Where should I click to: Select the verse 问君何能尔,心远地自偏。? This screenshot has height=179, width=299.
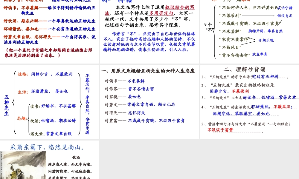click(70, 171)
